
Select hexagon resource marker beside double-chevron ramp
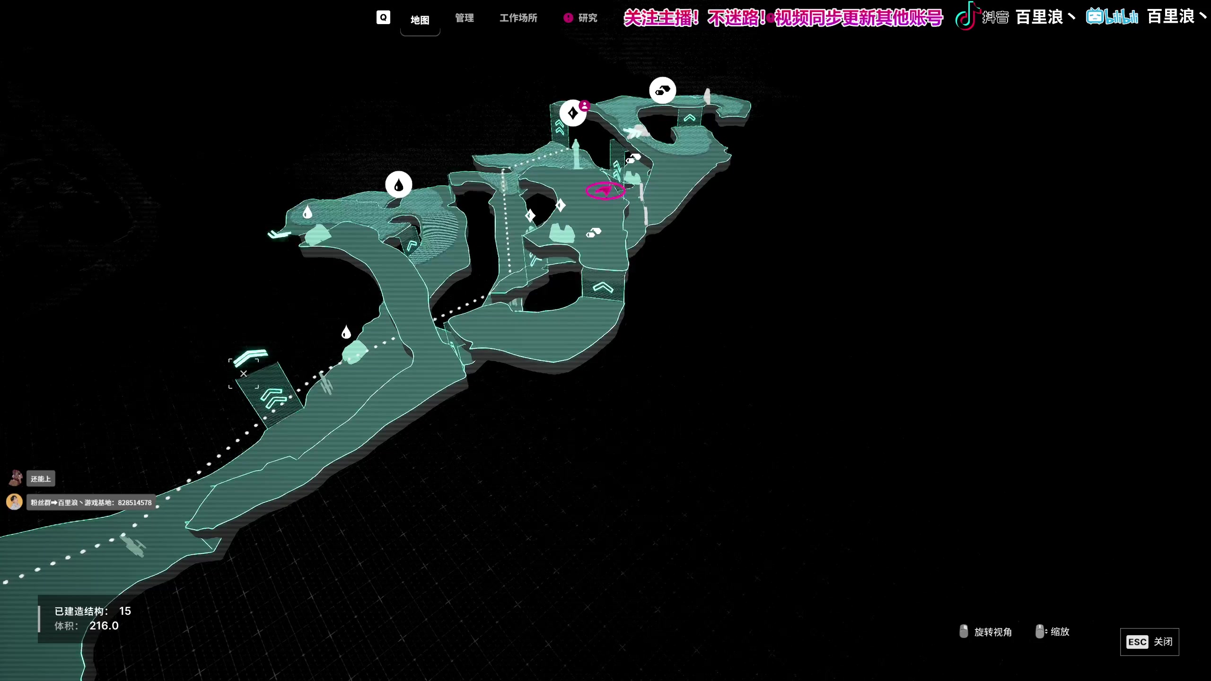pyautogui.click(x=633, y=158)
